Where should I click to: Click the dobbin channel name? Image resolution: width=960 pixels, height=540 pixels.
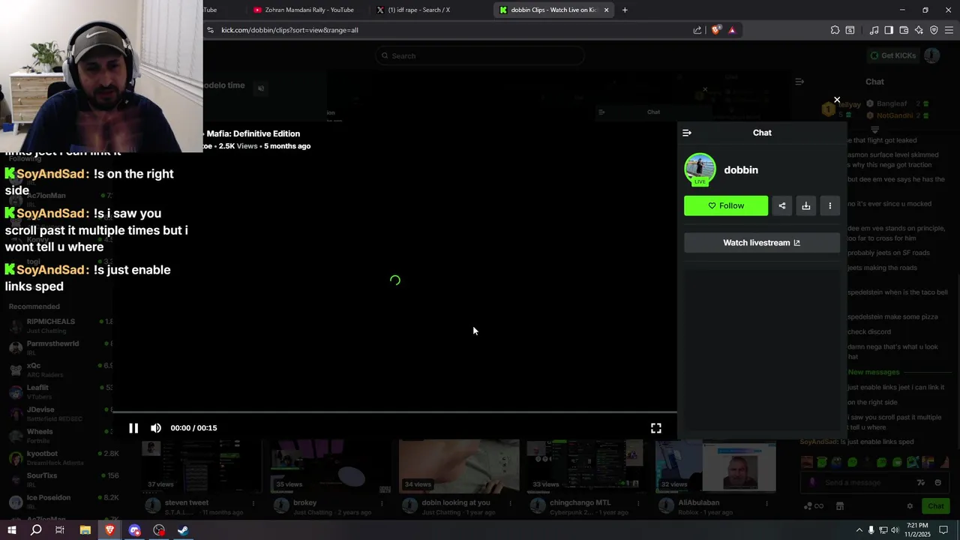(741, 170)
